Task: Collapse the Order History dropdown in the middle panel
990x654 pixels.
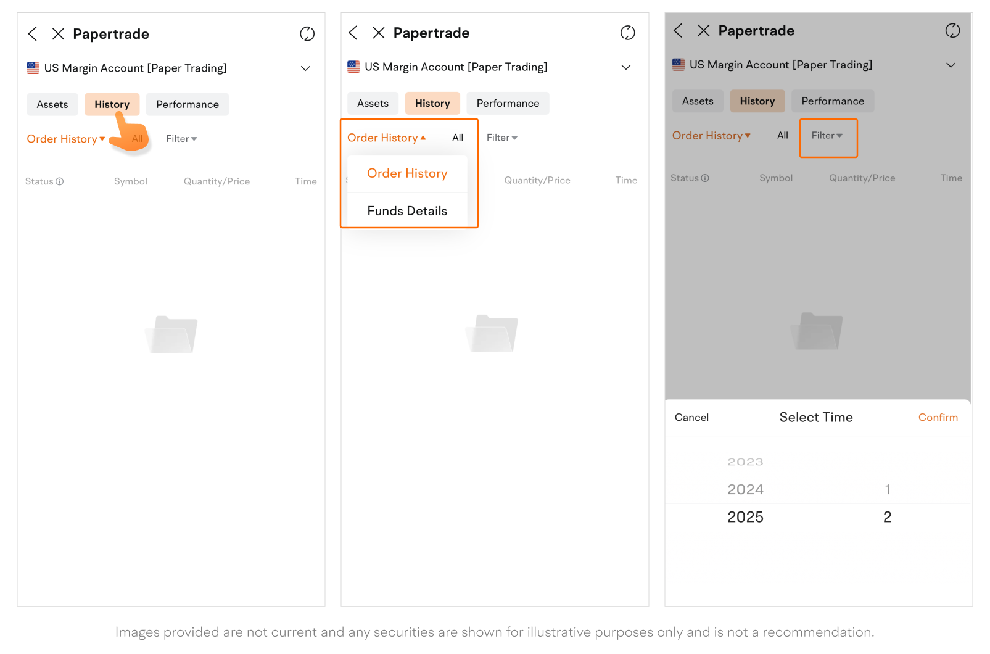Action: (387, 138)
